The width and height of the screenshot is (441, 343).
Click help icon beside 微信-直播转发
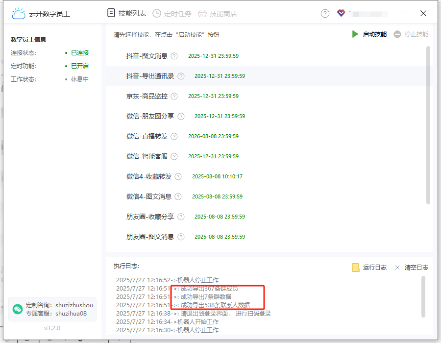click(174, 136)
